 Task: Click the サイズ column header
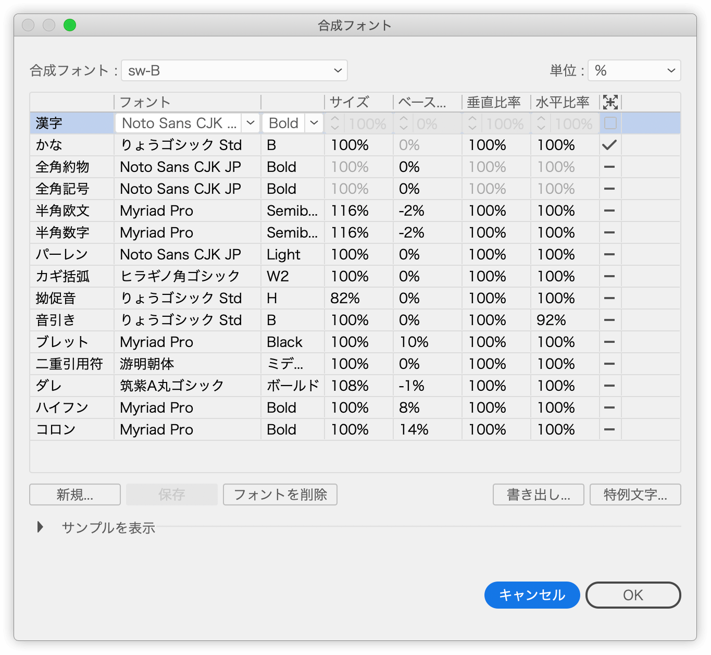[349, 102]
